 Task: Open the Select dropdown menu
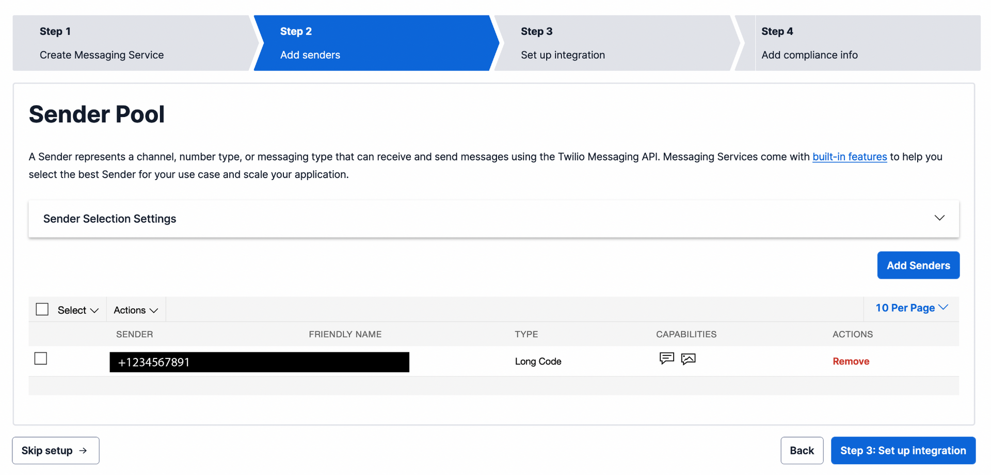point(78,310)
